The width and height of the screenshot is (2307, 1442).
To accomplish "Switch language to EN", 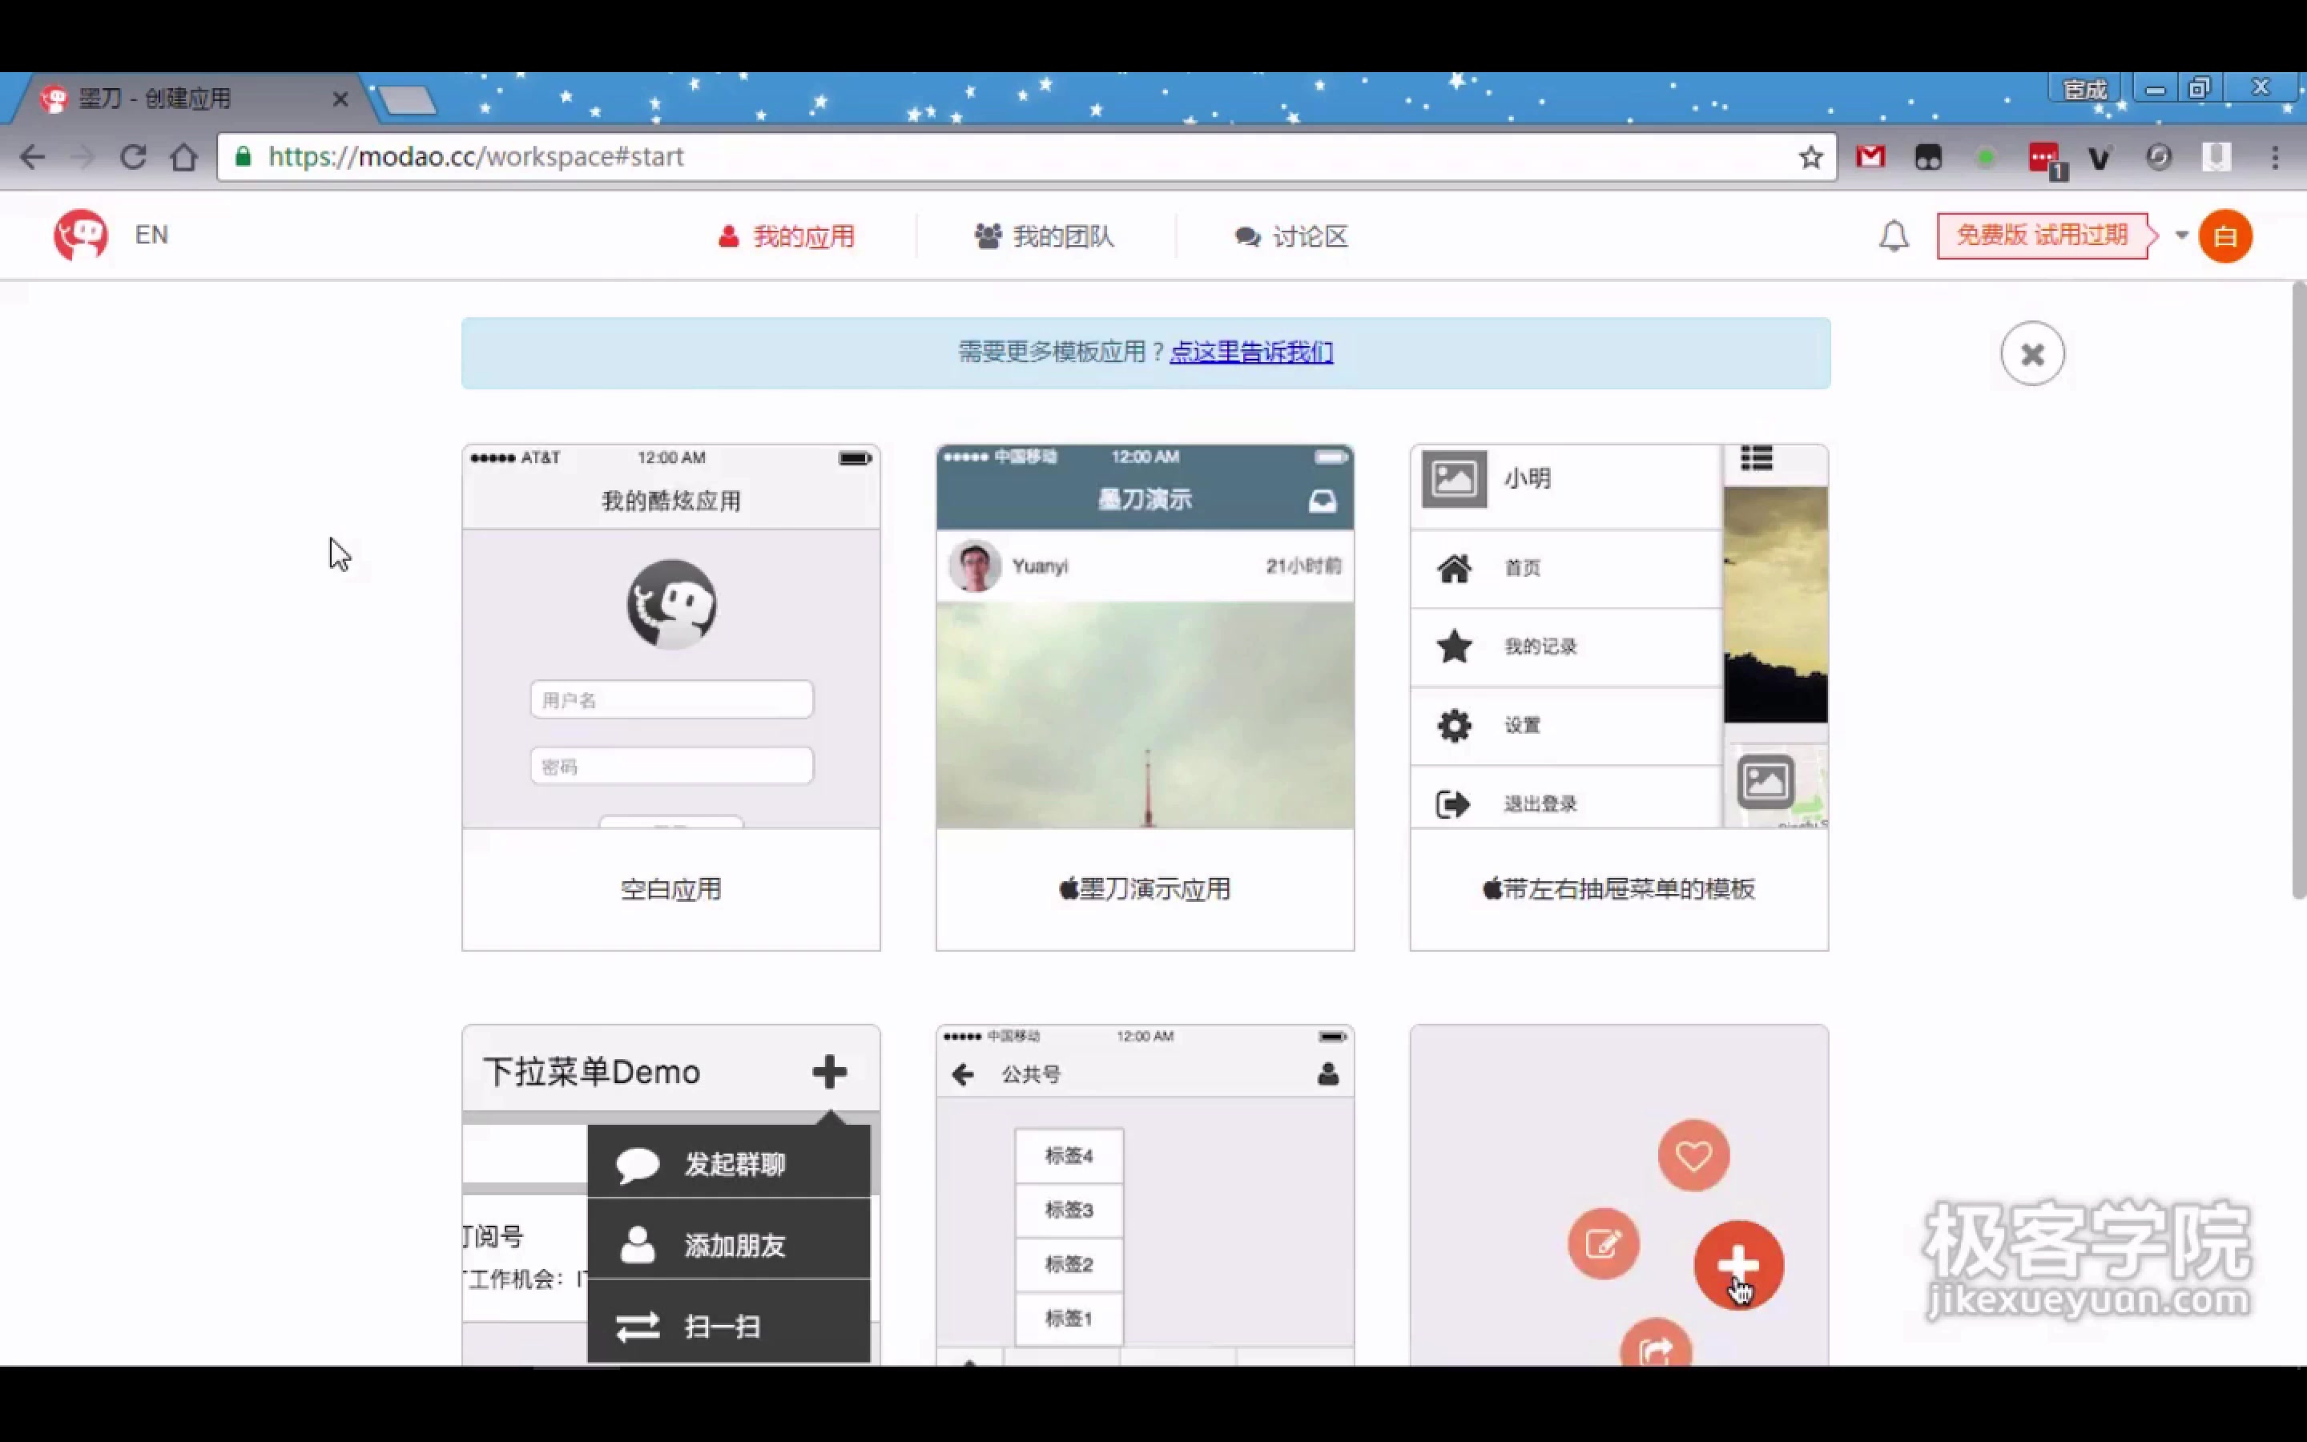I will 151,235.
